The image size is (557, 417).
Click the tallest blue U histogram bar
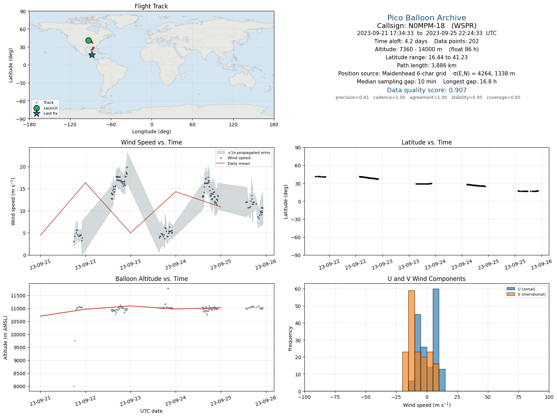(x=436, y=339)
